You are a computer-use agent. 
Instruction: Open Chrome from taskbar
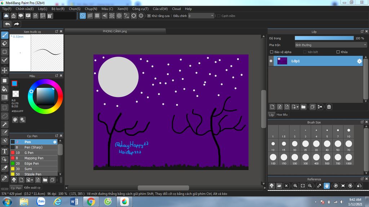[x=91, y=202]
